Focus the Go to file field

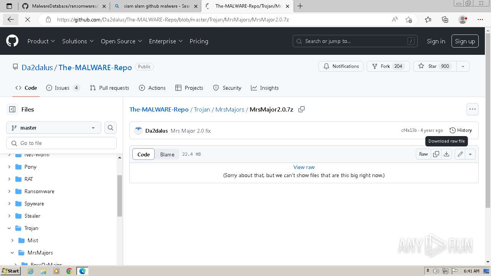tap(61, 143)
